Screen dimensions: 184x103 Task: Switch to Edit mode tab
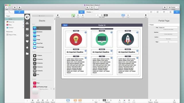81,12
